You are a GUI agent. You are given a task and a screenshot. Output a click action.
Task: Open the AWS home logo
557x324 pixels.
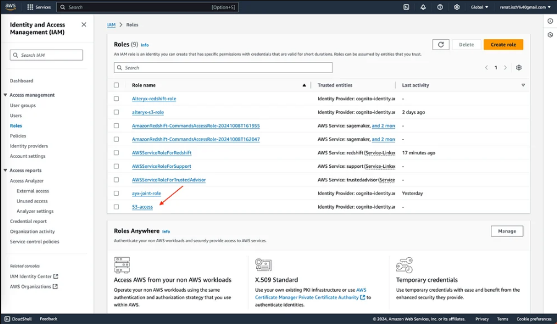(x=11, y=6)
